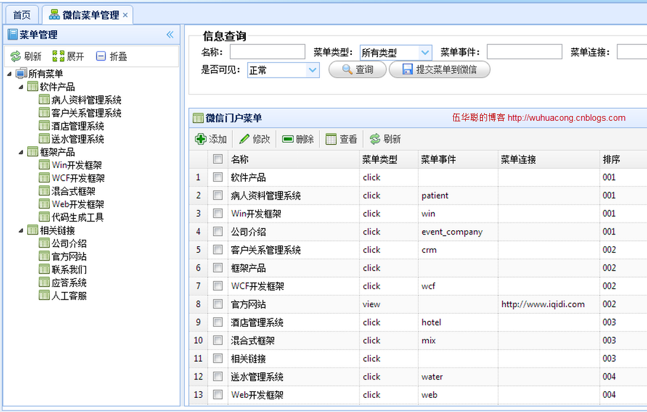Collapse the 菜单管理 side panel

point(170,35)
